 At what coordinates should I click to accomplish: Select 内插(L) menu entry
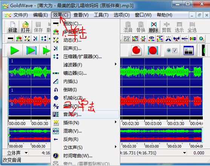pos(85,81)
